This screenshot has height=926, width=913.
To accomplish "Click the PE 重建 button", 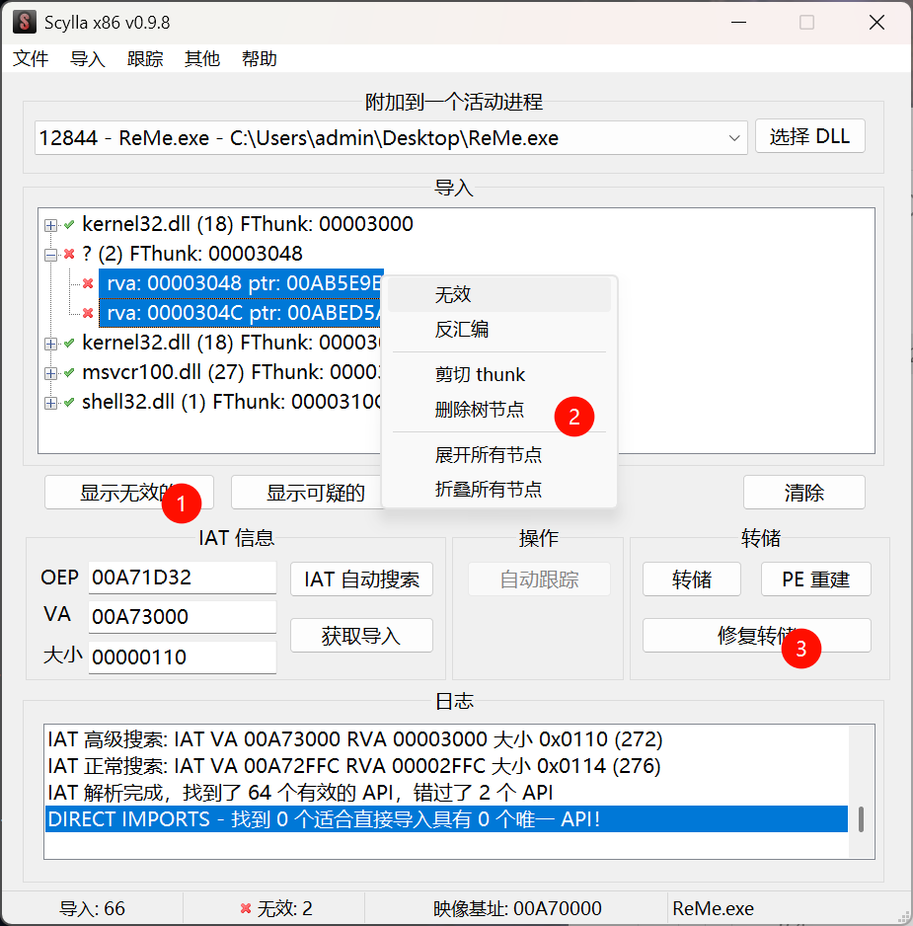I will point(815,579).
